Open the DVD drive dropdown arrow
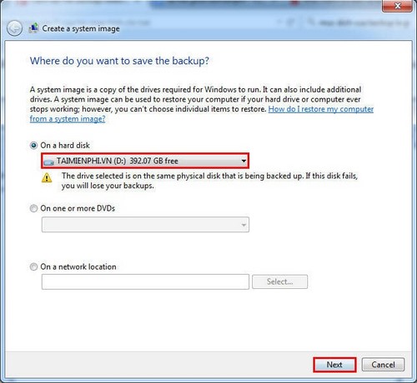Image resolution: width=417 pixels, height=383 pixels. 244,225
